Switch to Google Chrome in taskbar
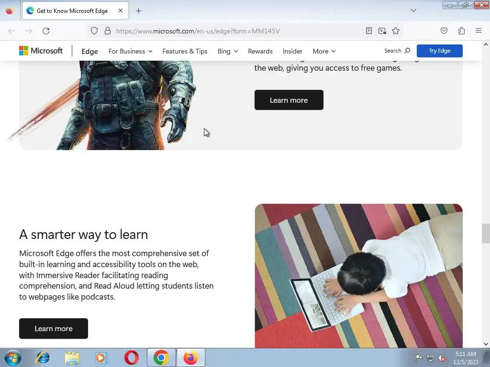Viewport: 490px width, 367px height. [161, 357]
